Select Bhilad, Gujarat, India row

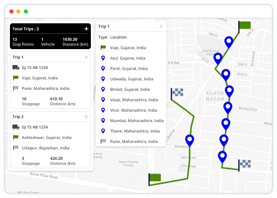tap(130, 89)
